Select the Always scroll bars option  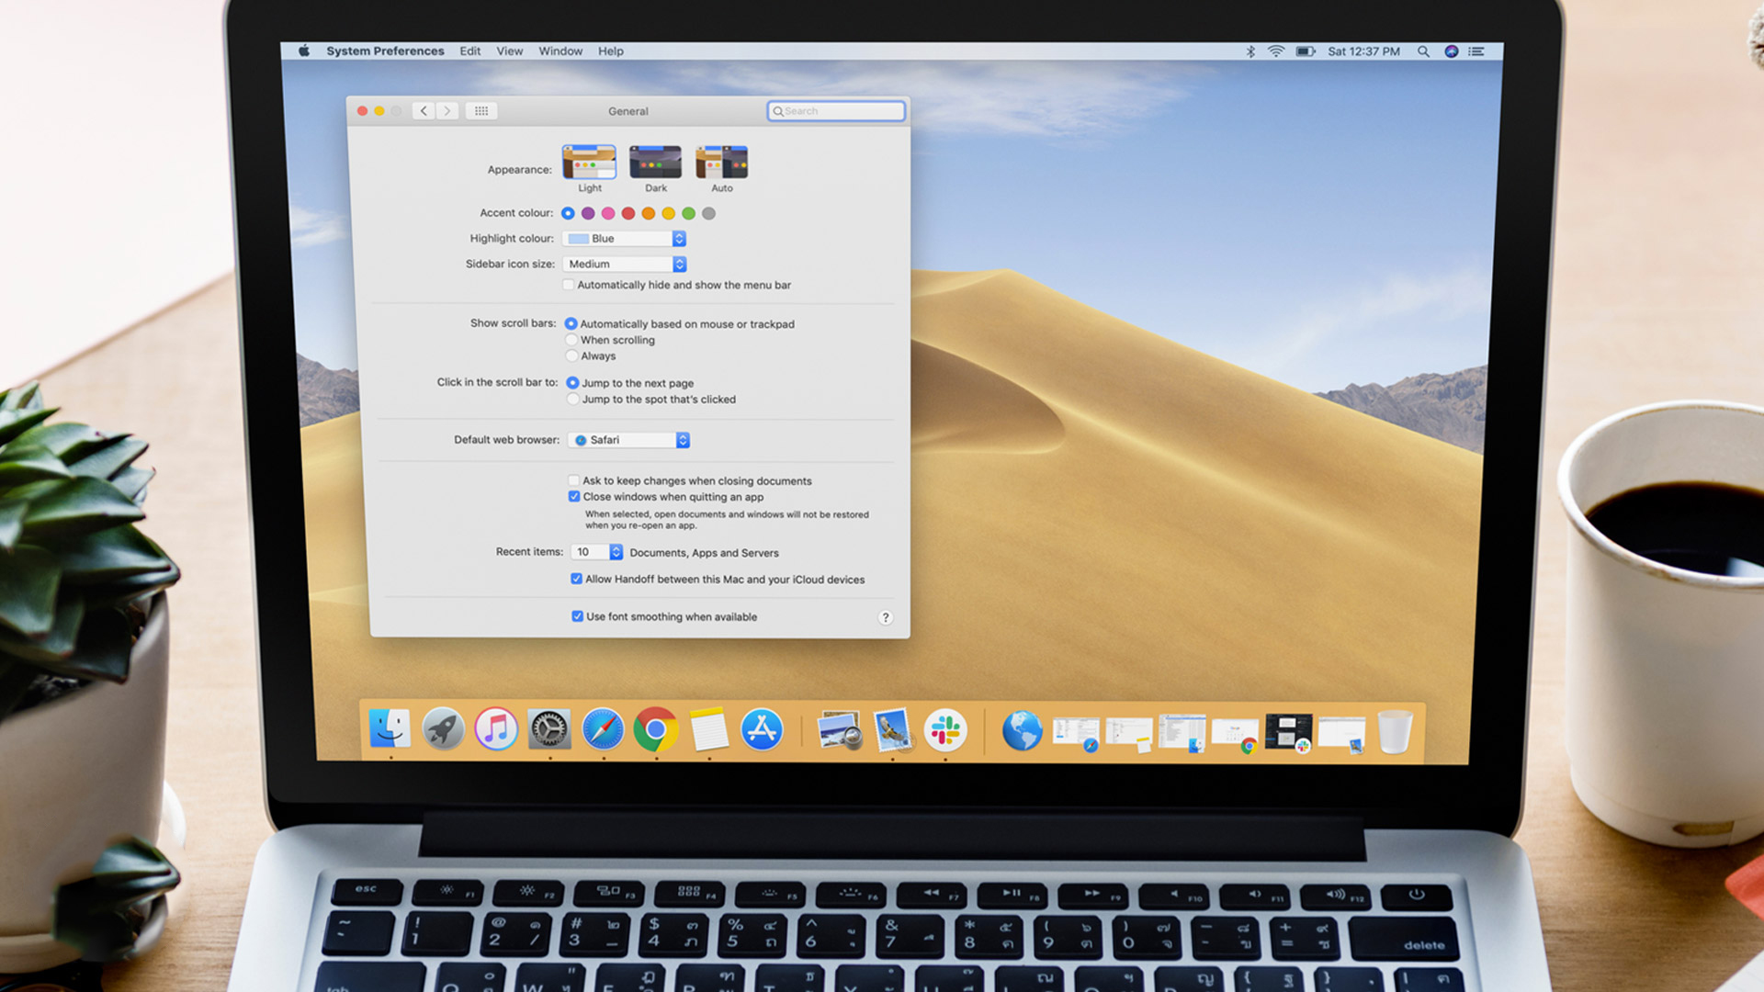(x=572, y=356)
